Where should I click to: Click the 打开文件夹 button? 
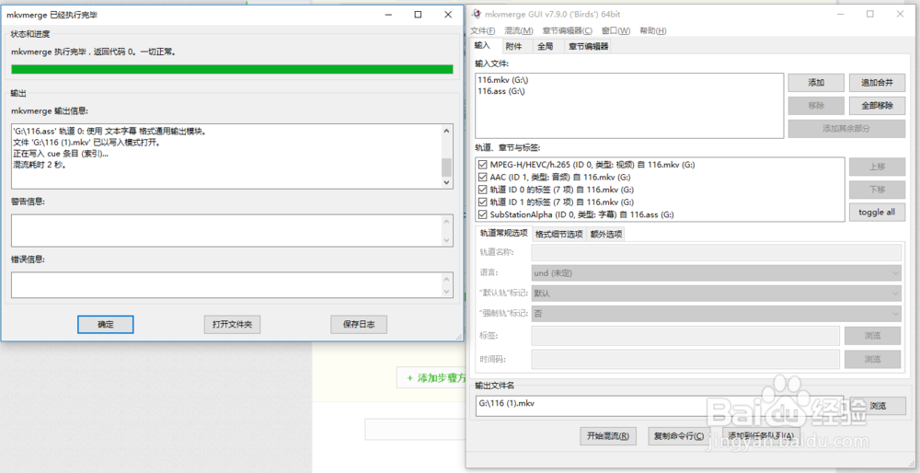233,324
